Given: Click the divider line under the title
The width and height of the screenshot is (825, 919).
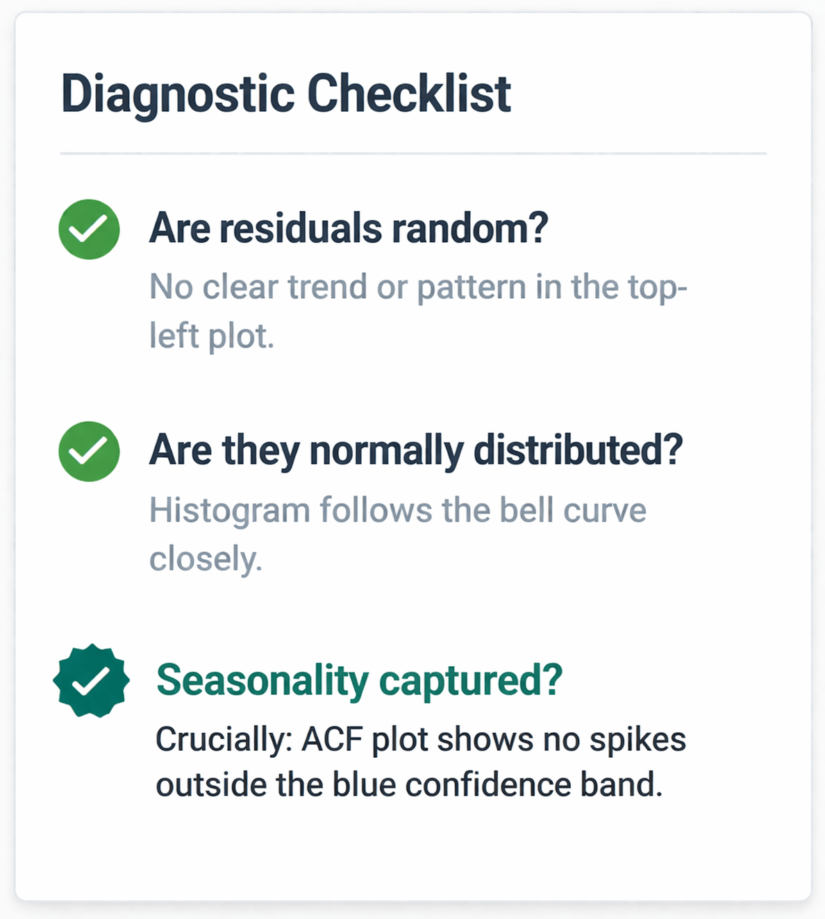Looking at the screenshot, I should click(413, 154).
